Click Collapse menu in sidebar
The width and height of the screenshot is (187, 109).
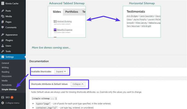13,103
